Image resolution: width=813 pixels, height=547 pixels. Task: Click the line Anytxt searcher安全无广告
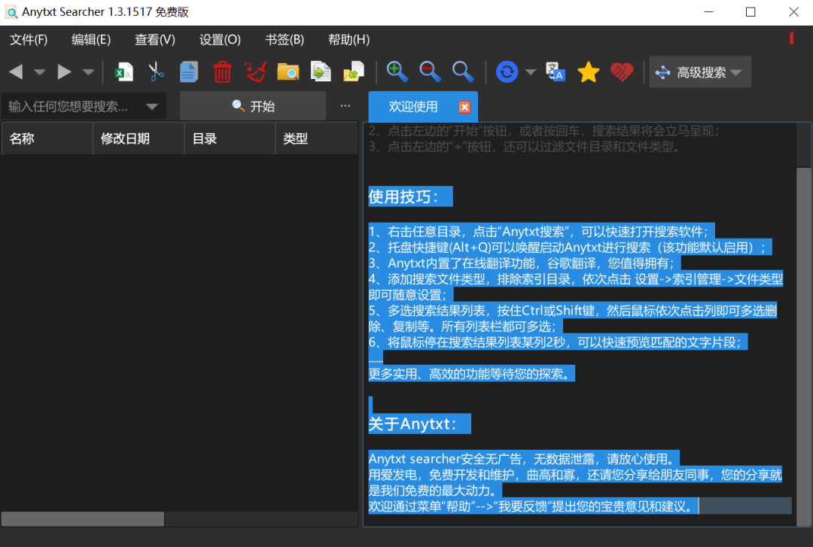pyautogui.click(x=524, y=459)
